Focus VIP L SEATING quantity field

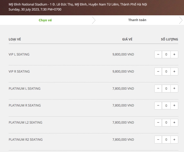[166, 55]
